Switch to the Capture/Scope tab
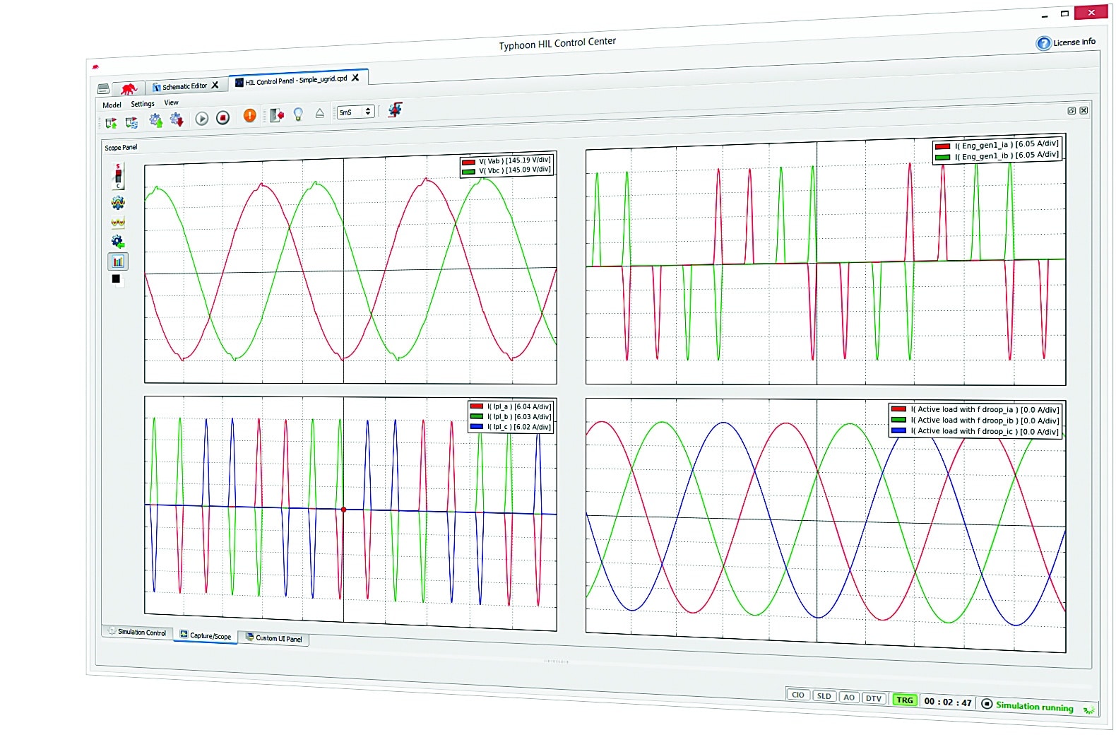The width and height of the screenshot is (1116, 735). click(206, 635)
